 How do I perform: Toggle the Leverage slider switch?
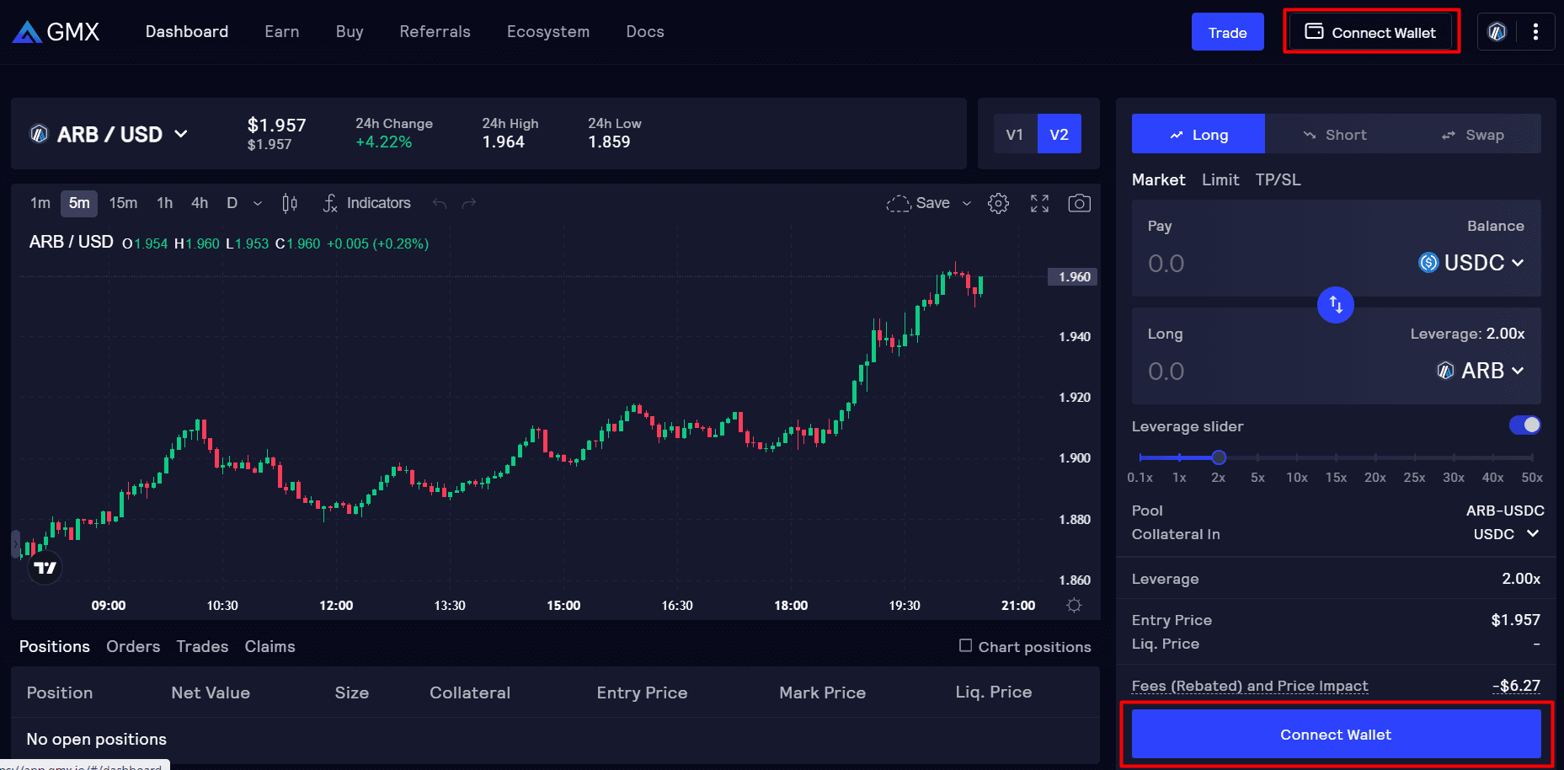pyautogui.click(x=1525, y=425)
